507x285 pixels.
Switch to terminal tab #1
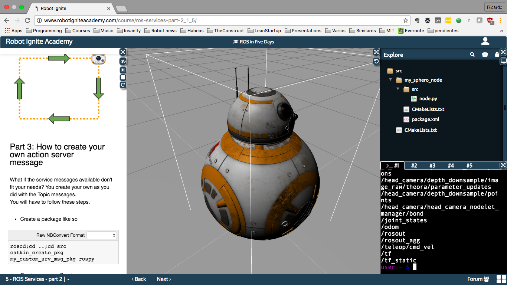pyautogui.click(x=392, y=166)
